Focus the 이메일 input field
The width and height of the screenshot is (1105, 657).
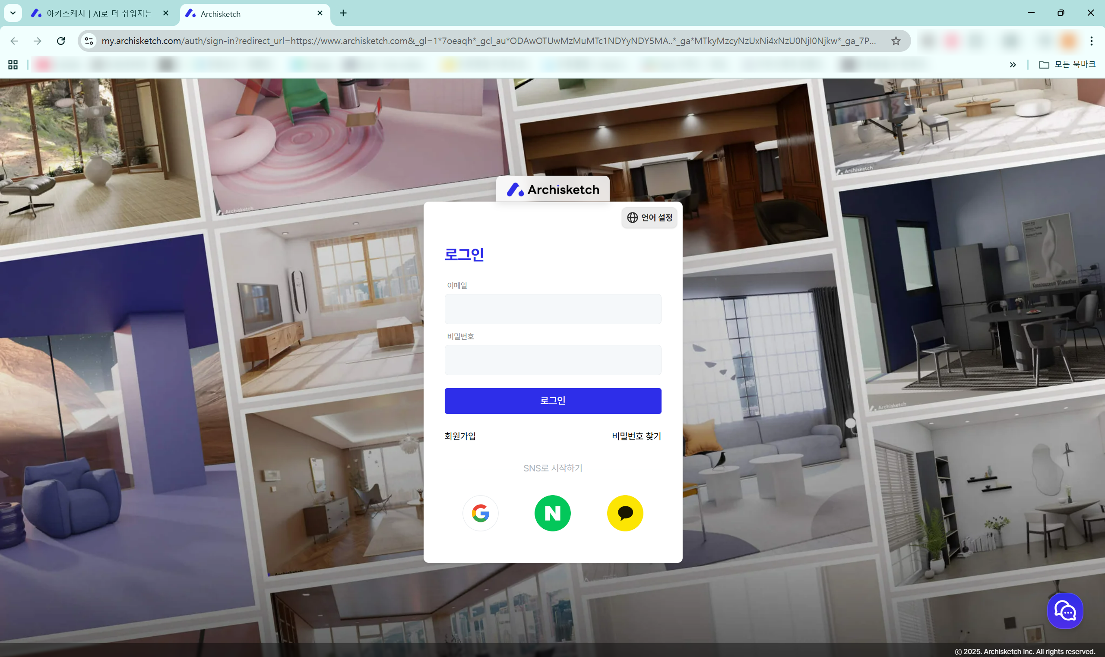(x=553, y=309)
